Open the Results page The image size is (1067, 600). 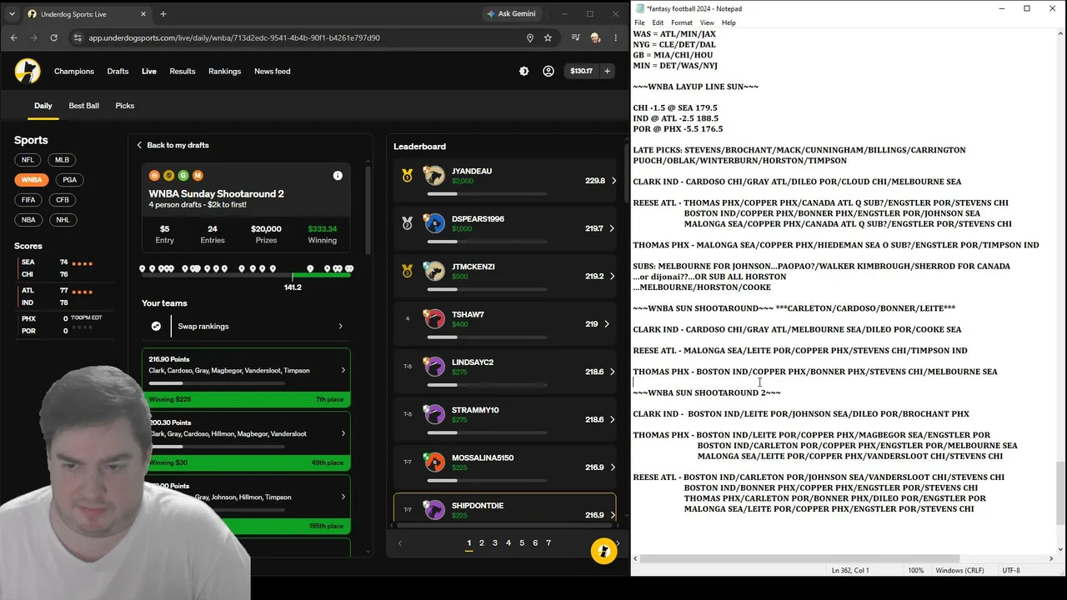pos(183,72)
